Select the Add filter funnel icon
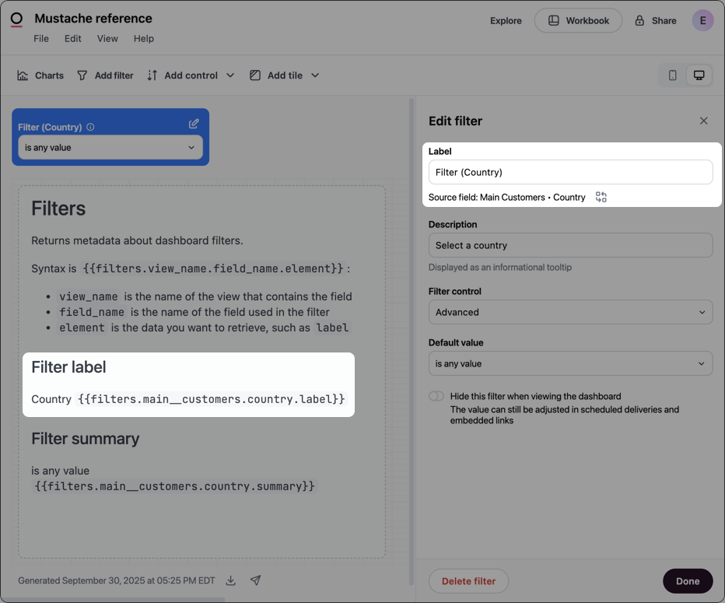 81,75
